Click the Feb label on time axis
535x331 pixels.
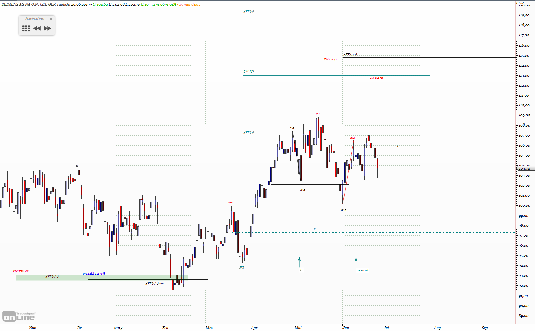pos(165,328)
